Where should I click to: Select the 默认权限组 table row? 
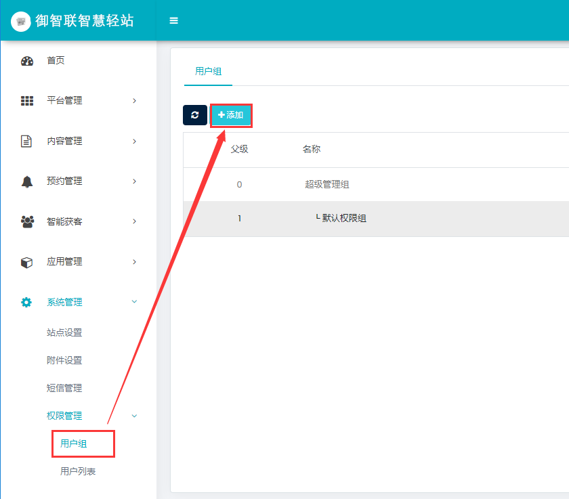point(343,218)
